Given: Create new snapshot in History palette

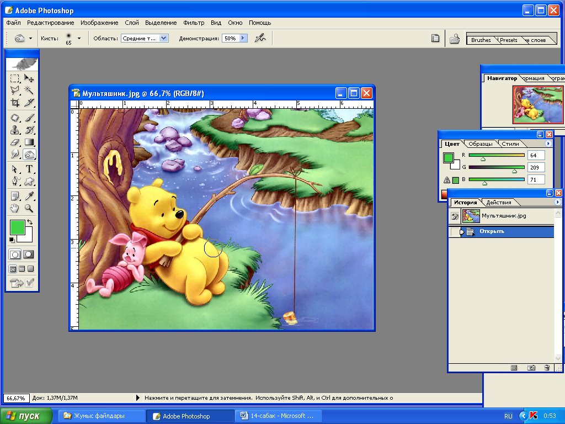Looking at the screenshot, I should click(x=531, y=368).
